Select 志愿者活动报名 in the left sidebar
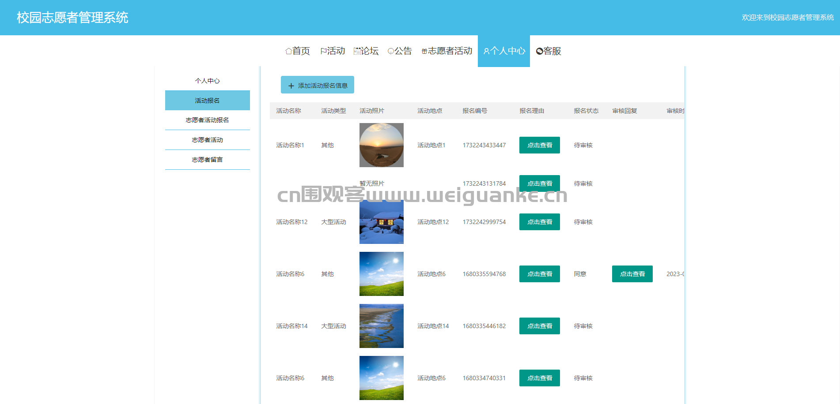Viewport: 840px width, 404px height. pyautogui.click(x=208, y=120)
